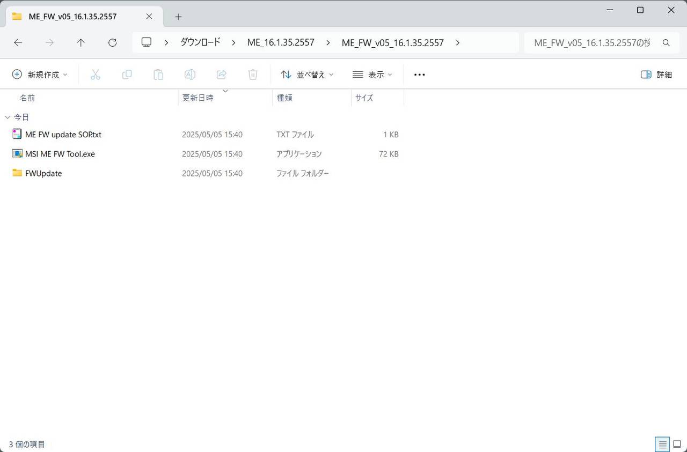The height and width of the screenshot is (452, 687).
Task: Switch to details list view in status bar
Action: 662,444
